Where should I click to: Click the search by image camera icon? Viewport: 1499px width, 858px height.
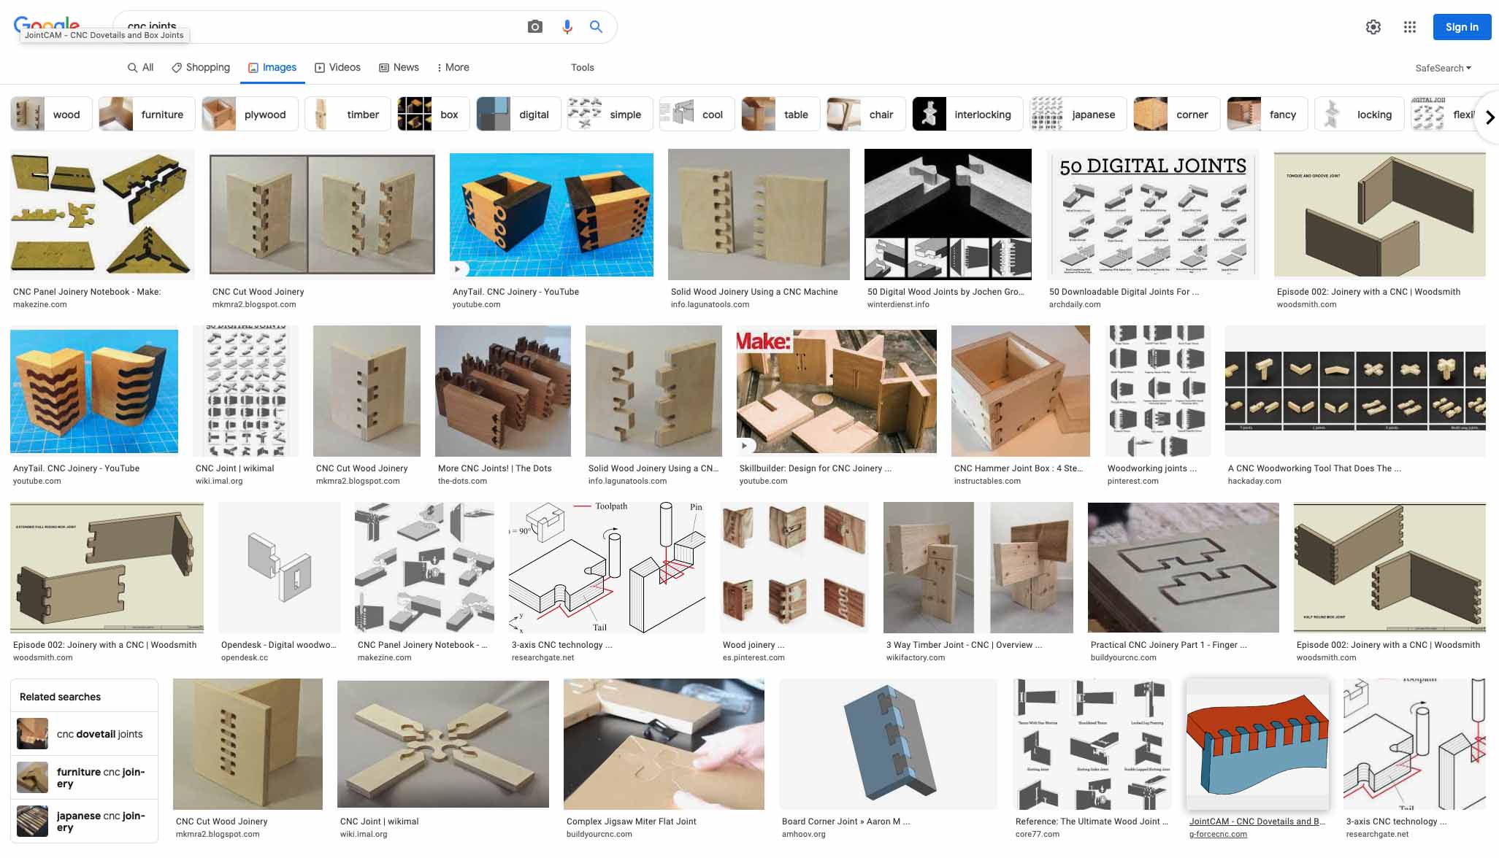point(534,27)
